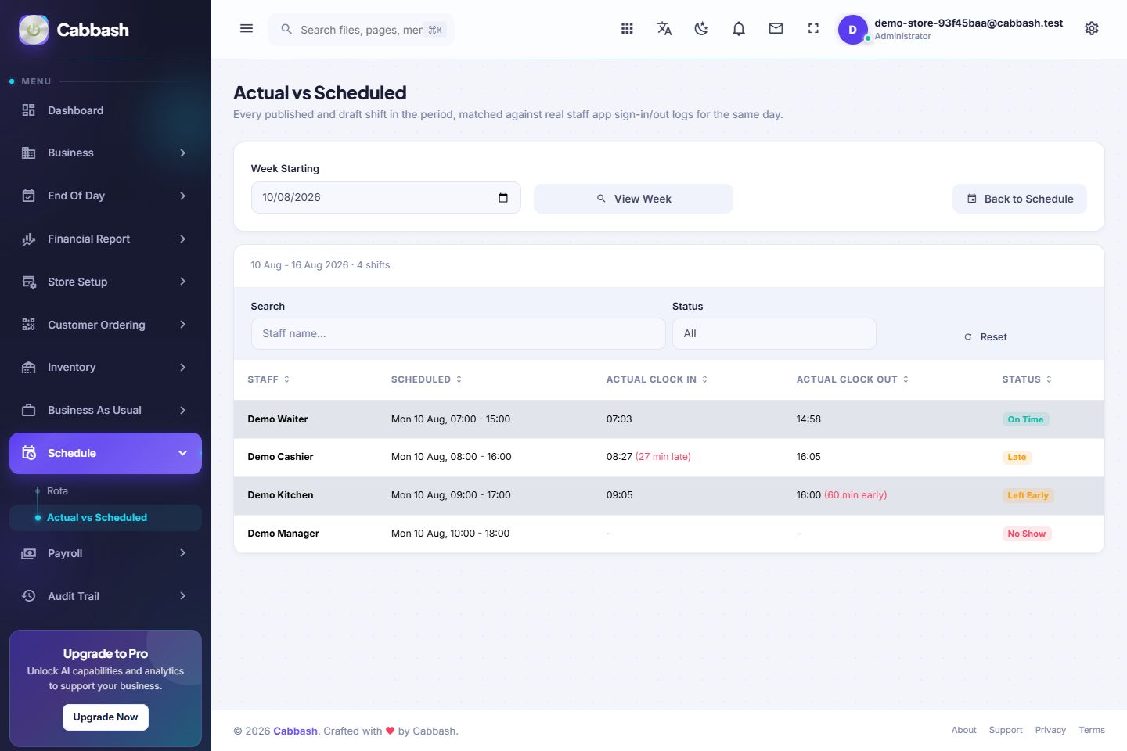The width and height of the screenshot is (1127, 751).
Task: Toggle fullscreen mode icon
Action: [813, 29]
